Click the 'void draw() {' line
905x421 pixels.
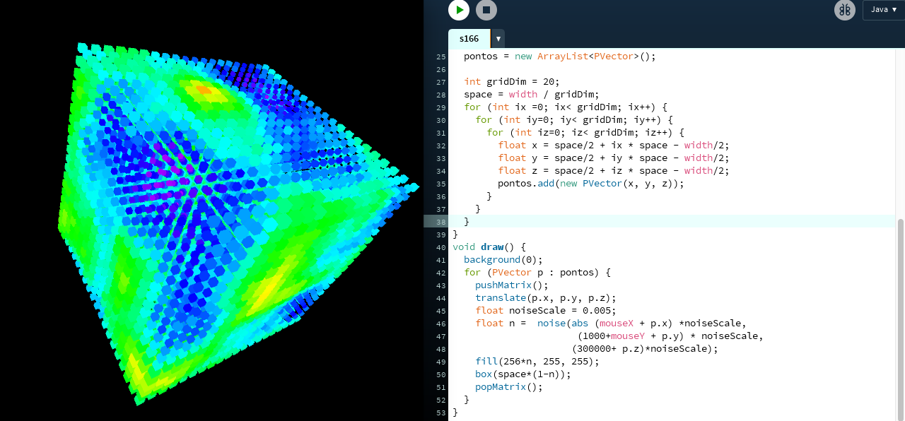[x=489, y=247]
